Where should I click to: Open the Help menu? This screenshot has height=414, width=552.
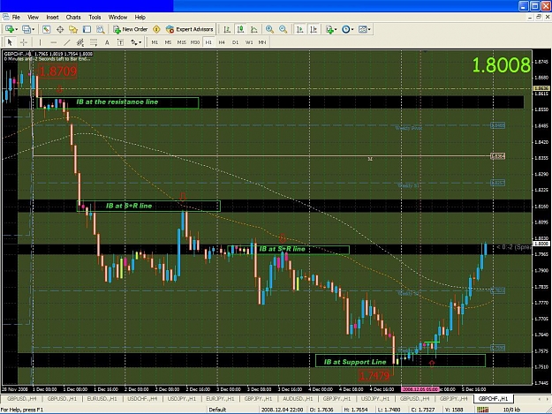[x=140, y=18]
